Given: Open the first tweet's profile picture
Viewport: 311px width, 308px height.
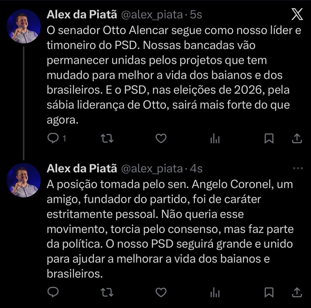Looking at the screenshot, I should click(23, 26).
